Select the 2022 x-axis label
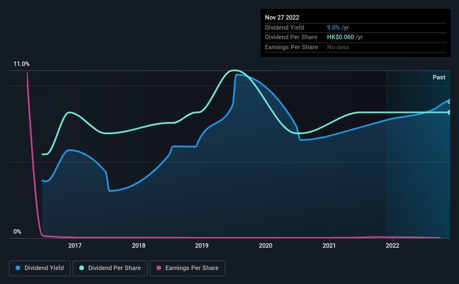This screenshot has width=459, height=284. [392, 245]
